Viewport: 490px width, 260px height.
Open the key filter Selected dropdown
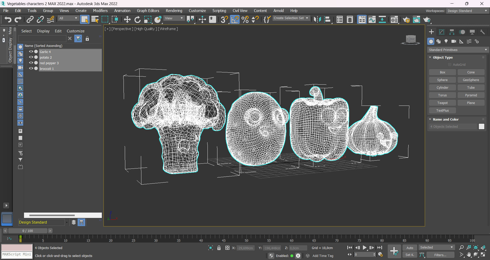(437, 248)
